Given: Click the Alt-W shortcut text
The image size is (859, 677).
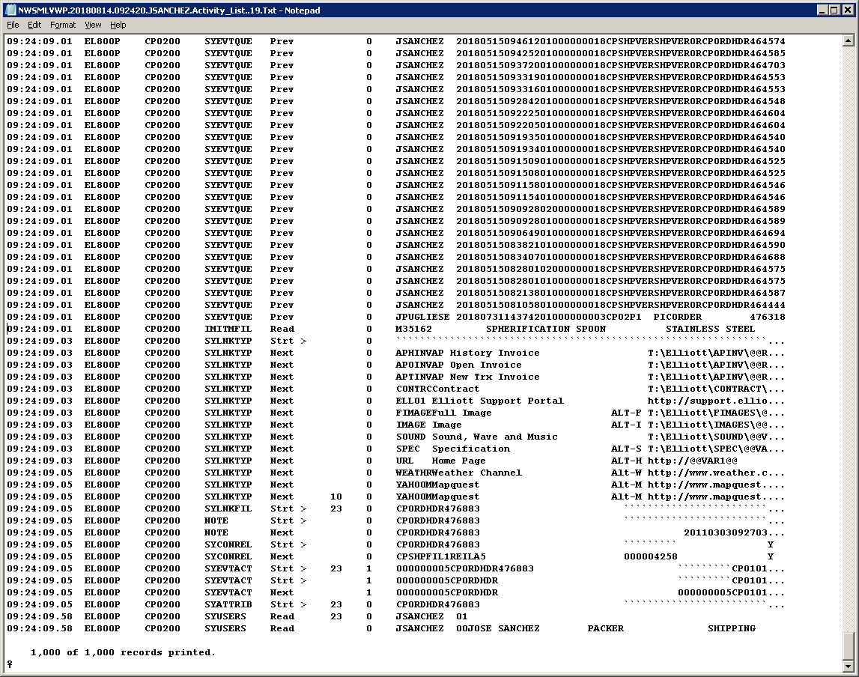Looking at the screenshot, I should [x=626, y=473].
